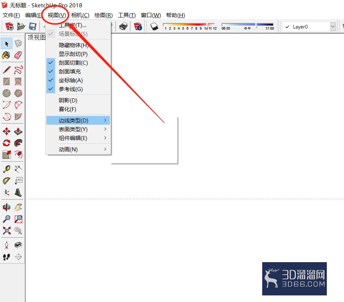Click the Zoom Extents icon
The width and height of the screenshot is (344, 302).
(x=7, y=230)
